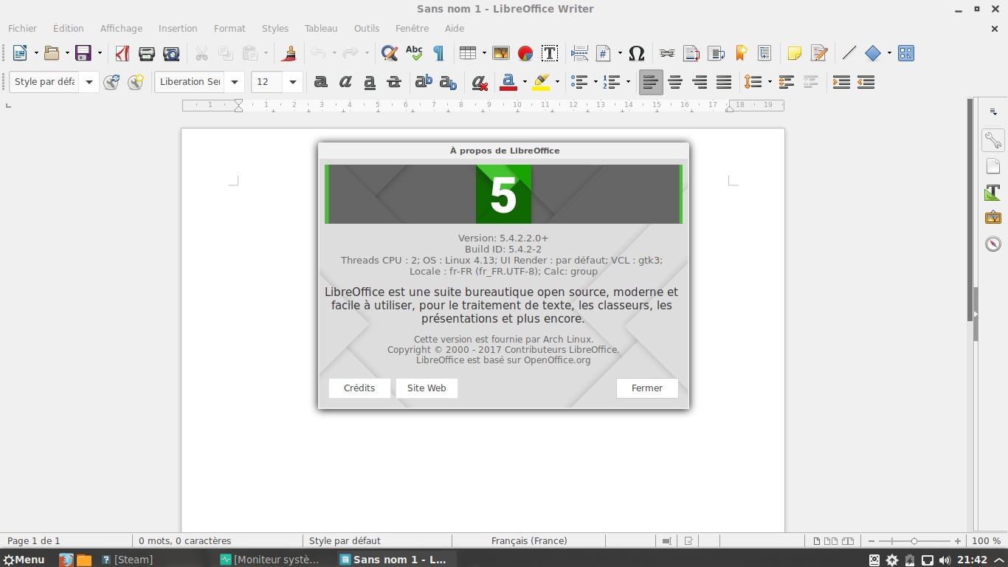Open Find and Replace
The height and width of the screenshot is (567, 1008).
[x=390, y=53]
